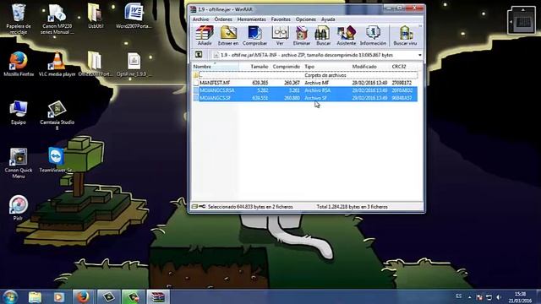The width and height of the screenshot is (541, 304).
Task: Open the Asistente wizard icon
Action: pos(346,35)
